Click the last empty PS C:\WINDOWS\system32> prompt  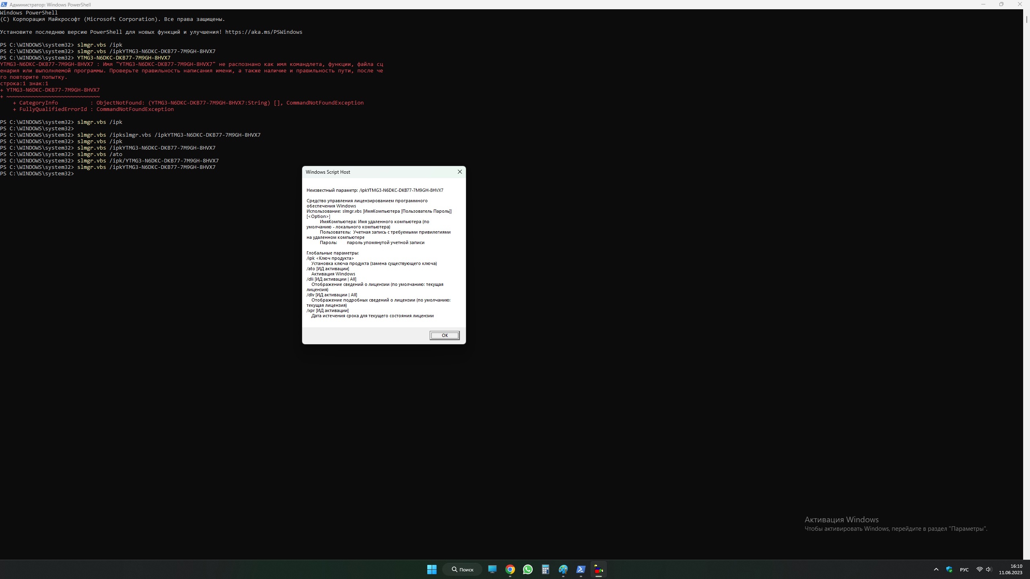pos(37,174)
